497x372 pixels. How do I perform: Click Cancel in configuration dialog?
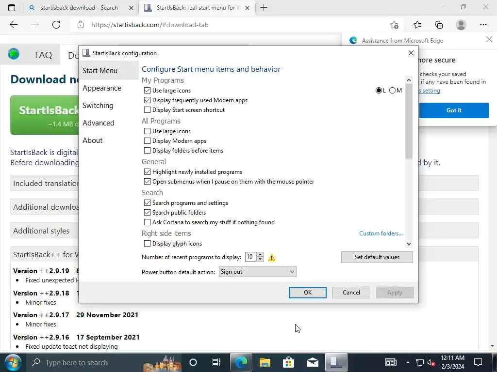click(x=351, y=293)
